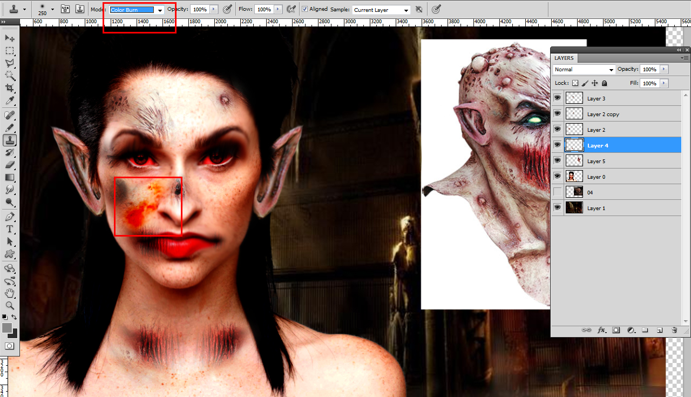Enable tablet pressure for size
Screen dimensions: 691x397
(x=437, y=9)
